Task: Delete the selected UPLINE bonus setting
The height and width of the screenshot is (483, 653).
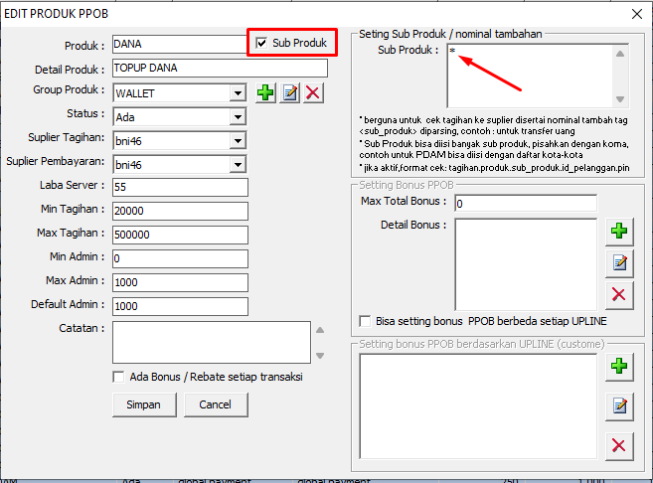Action: pyautogui.click(x=619, y=444)
